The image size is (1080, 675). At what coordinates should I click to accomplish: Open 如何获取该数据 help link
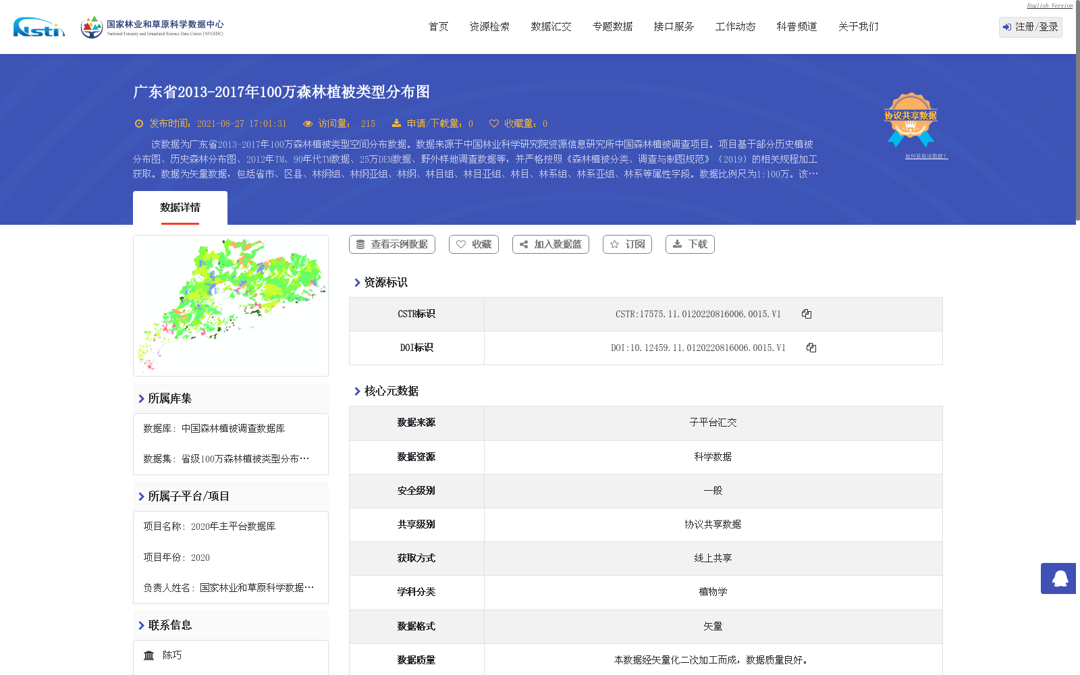926,156
